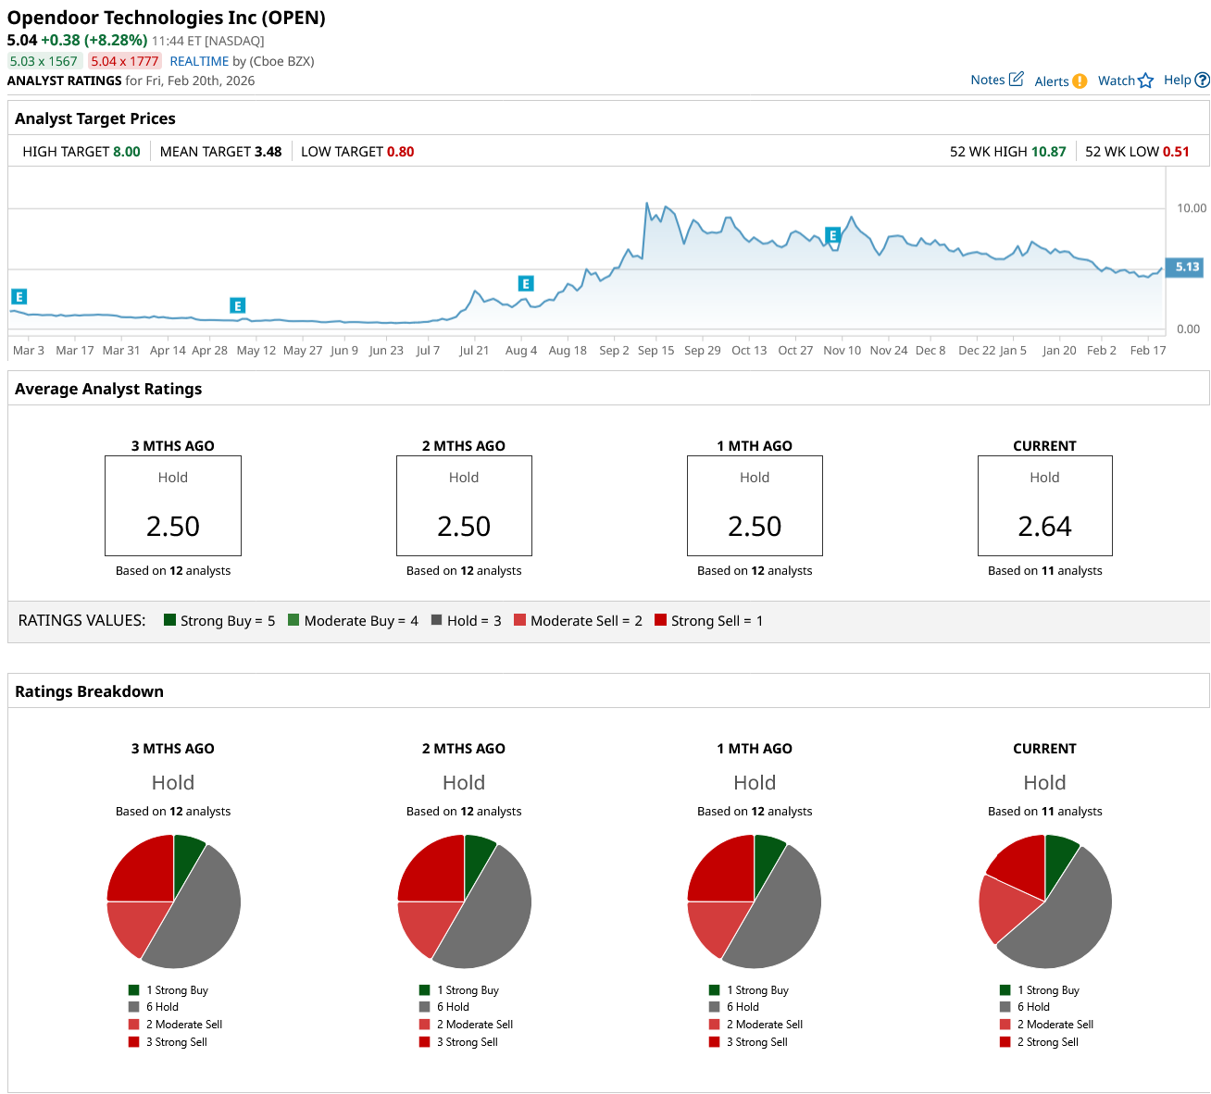Click Hold gray swatch in Ratings Values legend
The width and height of the screenshot is (1211, 1094).
(x=436, y=620)
